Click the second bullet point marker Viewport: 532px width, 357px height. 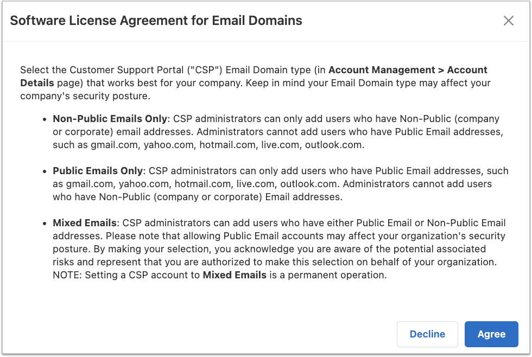[45, 171]
